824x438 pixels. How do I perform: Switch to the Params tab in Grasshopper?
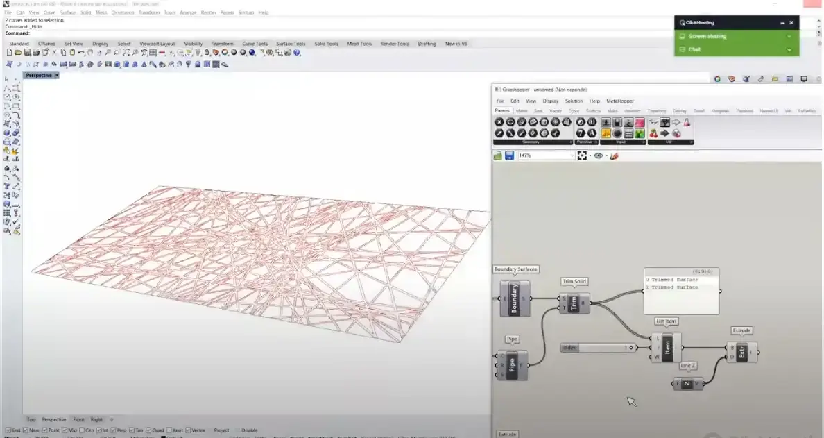tap(502, 110)
